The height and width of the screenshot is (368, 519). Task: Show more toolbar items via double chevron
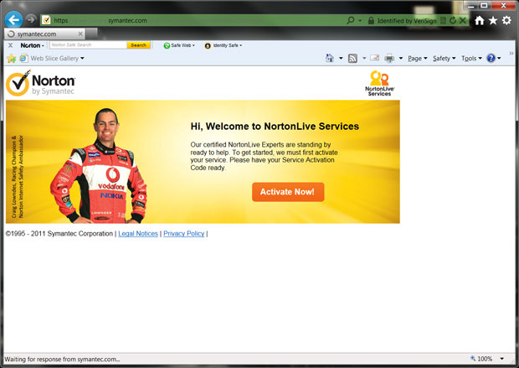tap(511, 54)
